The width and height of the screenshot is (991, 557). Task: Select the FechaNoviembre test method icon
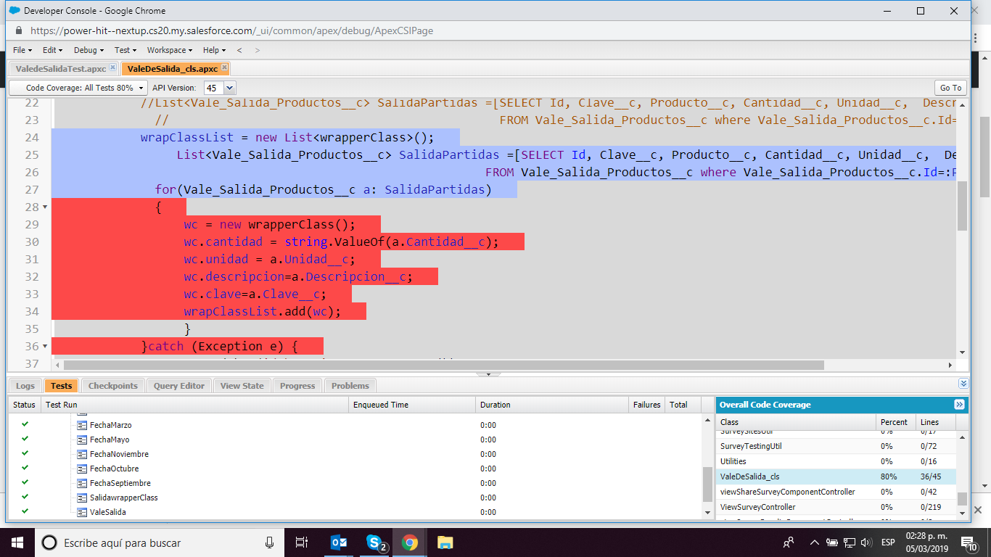tap(82, 454)
